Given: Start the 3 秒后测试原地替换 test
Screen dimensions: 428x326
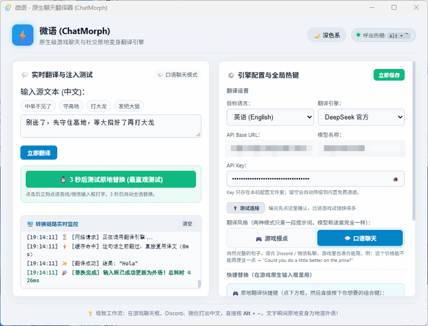Looking at the screenshot, I should (111, 180).
